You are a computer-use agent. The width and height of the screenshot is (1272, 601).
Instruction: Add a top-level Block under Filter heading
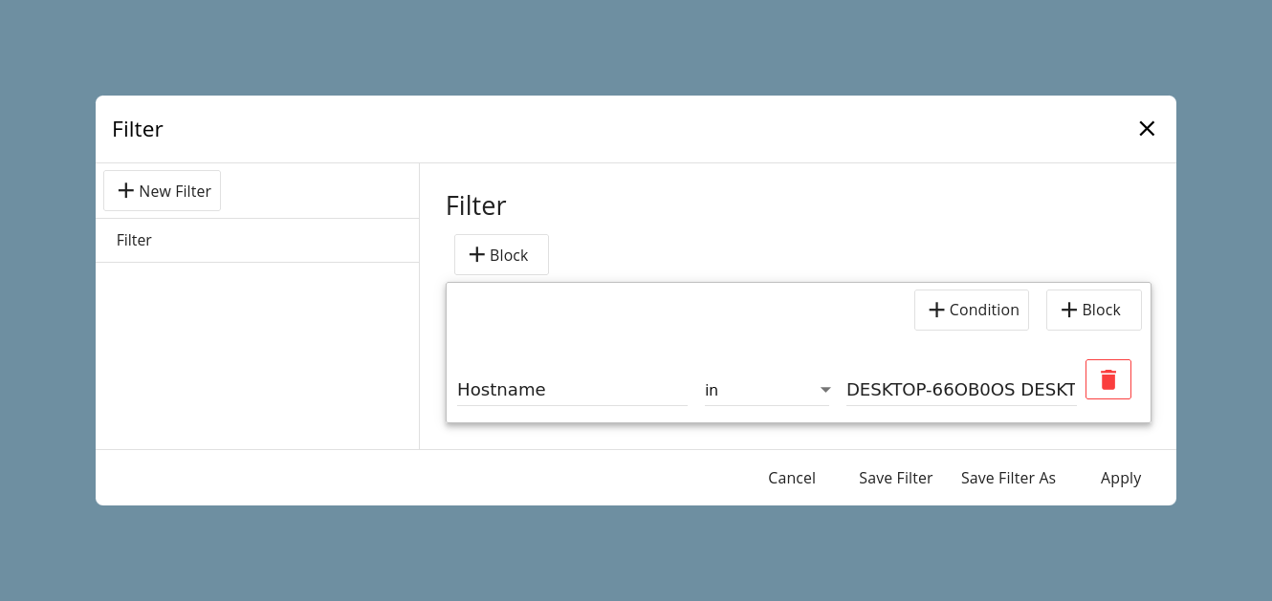point(501,255)
